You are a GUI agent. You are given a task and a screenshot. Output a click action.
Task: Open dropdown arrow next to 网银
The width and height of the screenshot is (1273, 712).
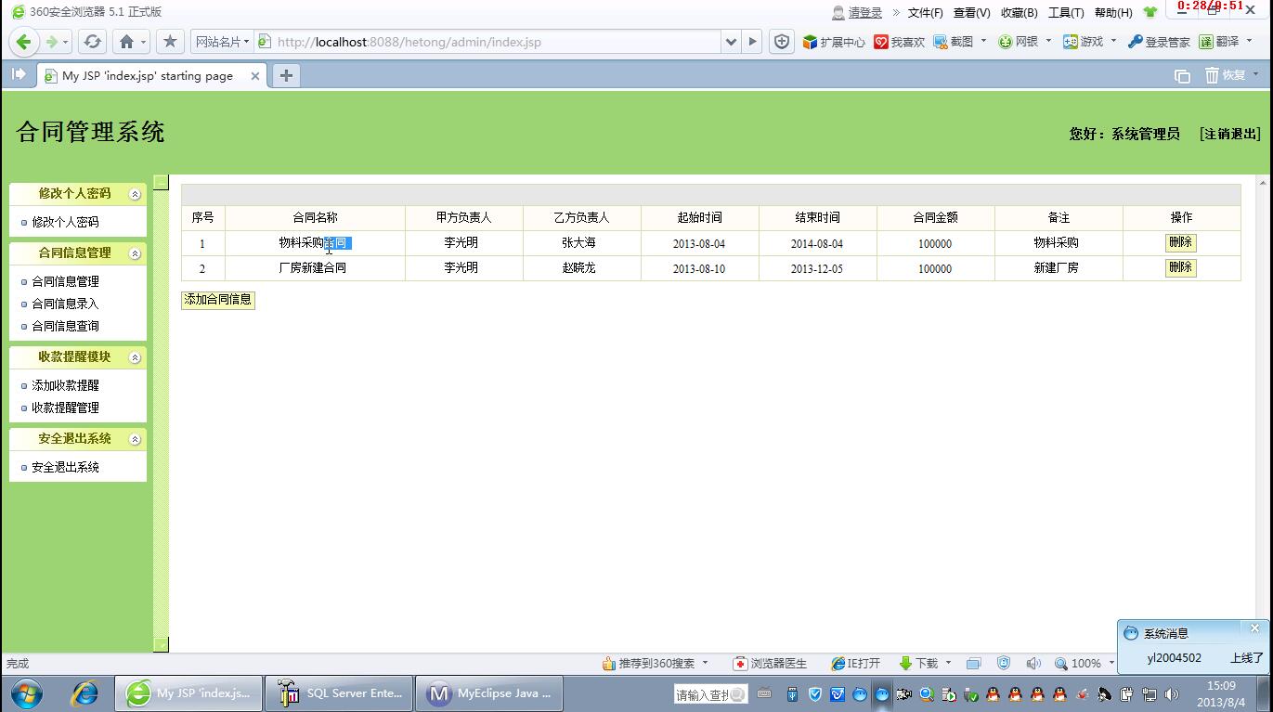pyautogui.click(x=1048, y=41)
